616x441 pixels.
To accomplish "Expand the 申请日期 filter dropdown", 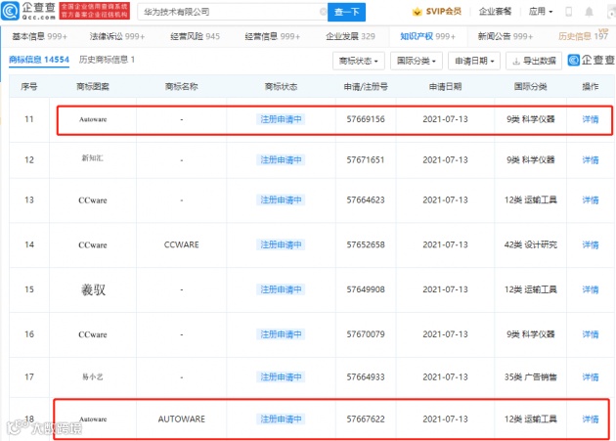I will click(474, 61).
